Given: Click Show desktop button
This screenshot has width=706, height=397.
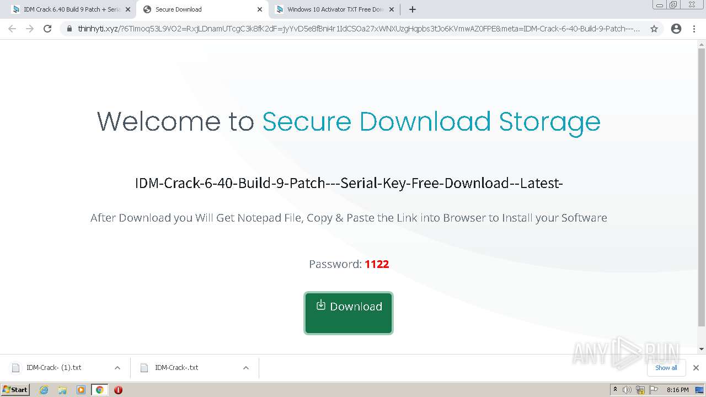Looking at the screenshot, I should click(700, 390).
